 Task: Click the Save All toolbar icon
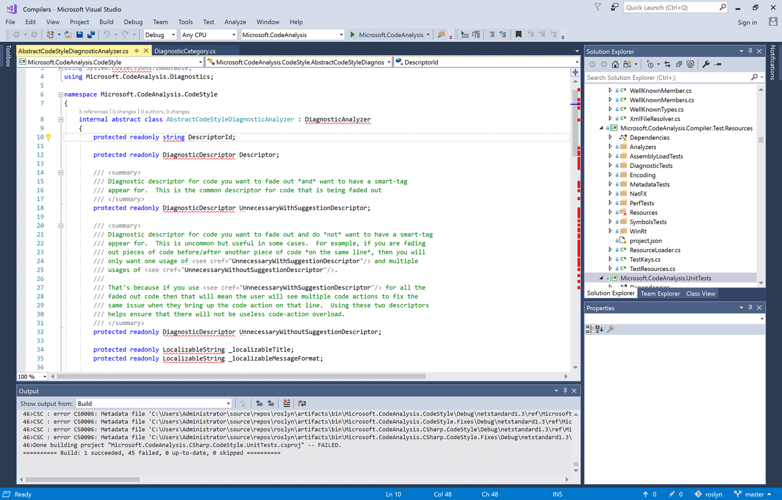click(x=91, y=35)
